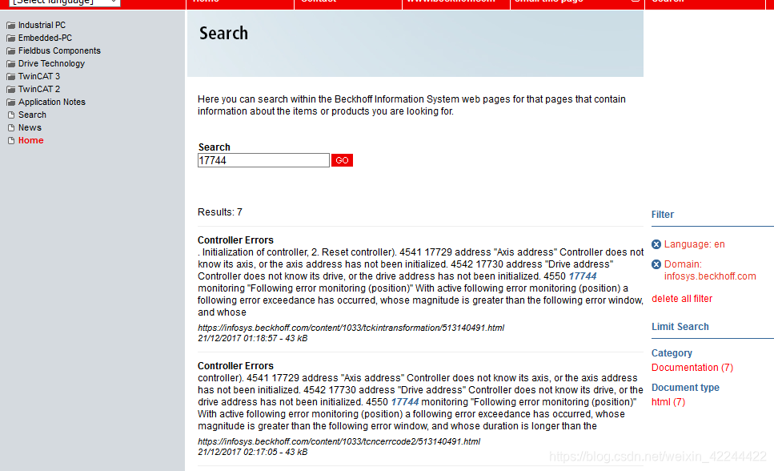The image size is (774, 471).
Task: Expand Industrial PC in the sidebar
Action: point(42,25)
